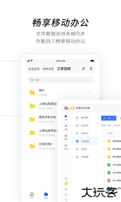Viewport: 121px width, 202px height.
Task: Switch to the 企业空间 tab on the phone
Action: coord(34,69)
